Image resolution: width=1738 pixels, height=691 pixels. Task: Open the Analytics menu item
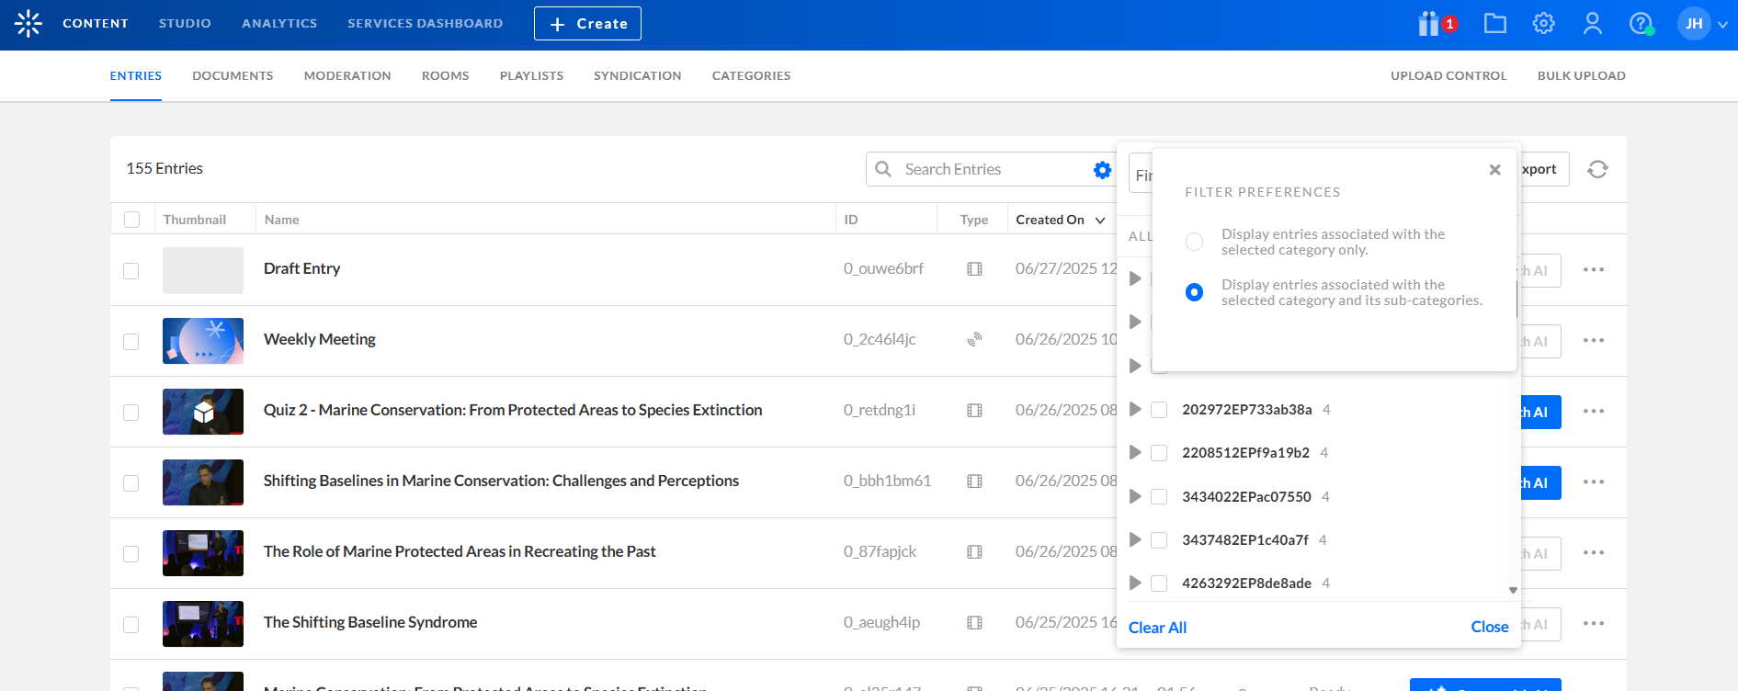[279, 24]
